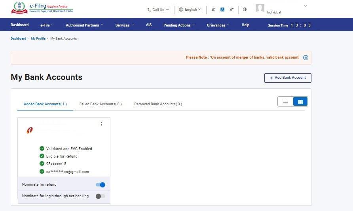Disable the Nominate for refund switch
Image resolution: width=353 pixels, height=211 pixels.
(101, 185)
